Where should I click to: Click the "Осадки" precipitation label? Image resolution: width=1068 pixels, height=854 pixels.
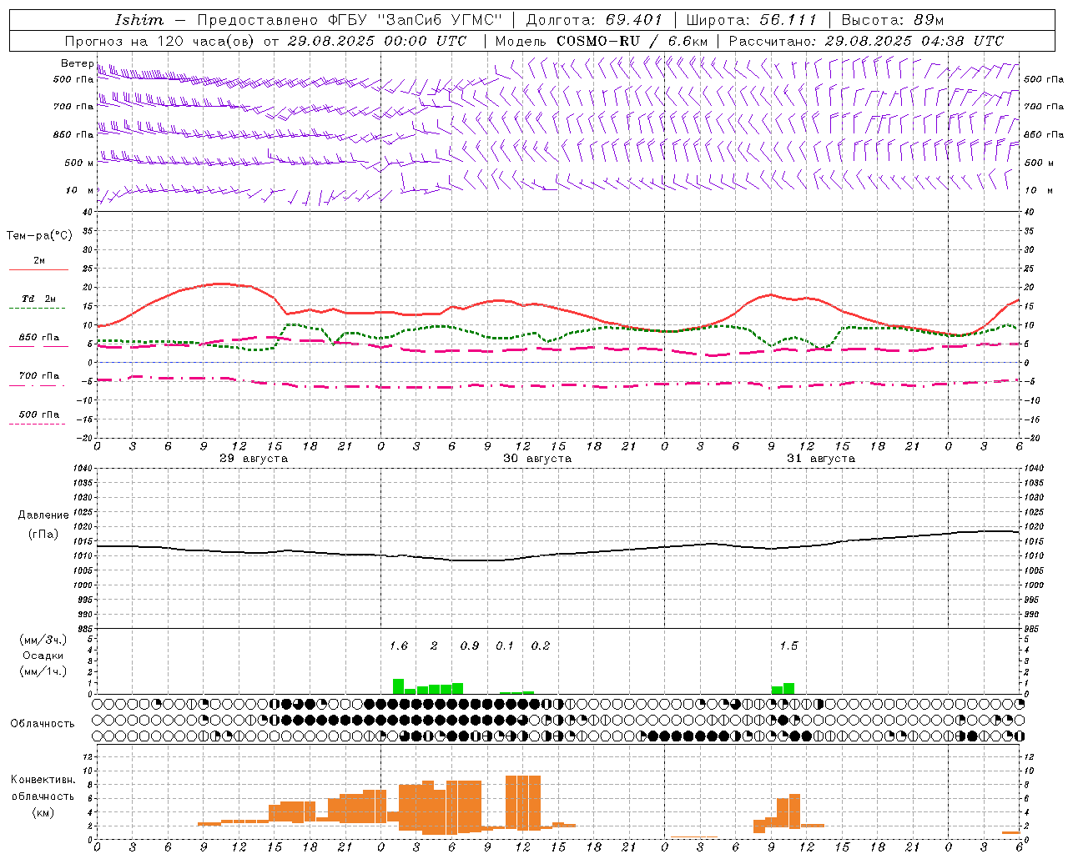tap(43, 656)
